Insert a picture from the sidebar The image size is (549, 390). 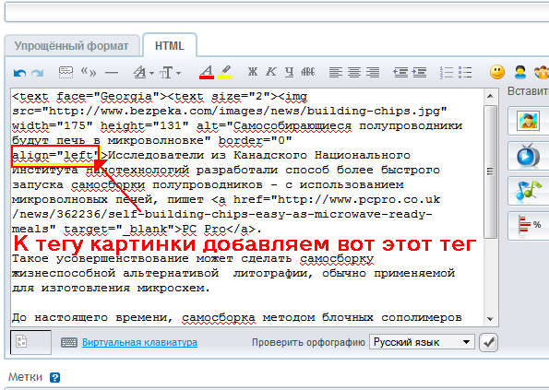[x=529, y=121]
